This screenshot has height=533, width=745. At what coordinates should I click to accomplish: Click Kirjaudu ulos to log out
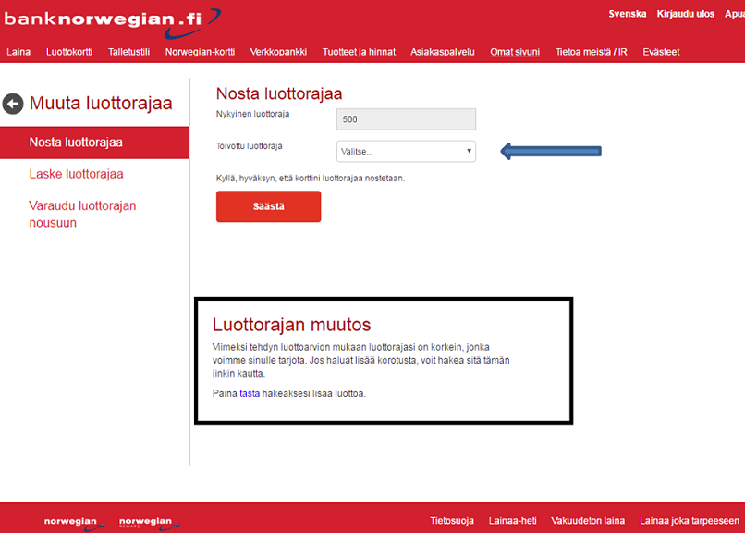click(x=686, y=14)
